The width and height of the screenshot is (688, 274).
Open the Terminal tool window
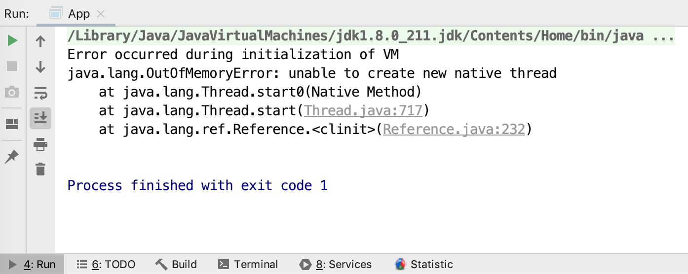248,265
